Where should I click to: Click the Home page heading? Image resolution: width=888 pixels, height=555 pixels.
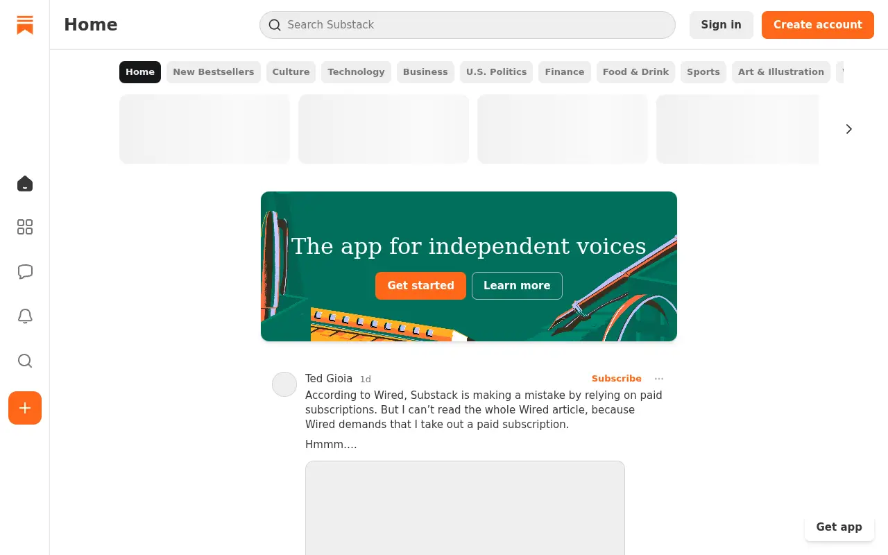coord(91,25)
